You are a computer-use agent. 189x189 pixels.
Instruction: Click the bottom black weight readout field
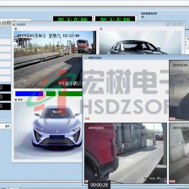click(5, 106)
